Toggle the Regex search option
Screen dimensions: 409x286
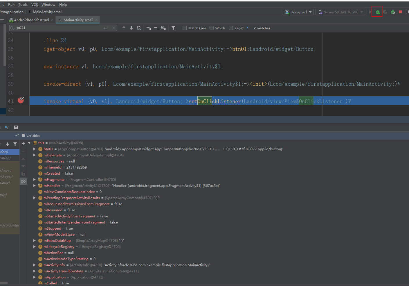click(x=231, y=28)
